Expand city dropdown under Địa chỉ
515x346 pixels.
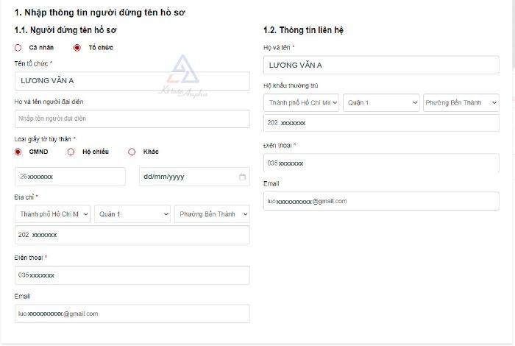pyautogui.click(x=53, y=214)
